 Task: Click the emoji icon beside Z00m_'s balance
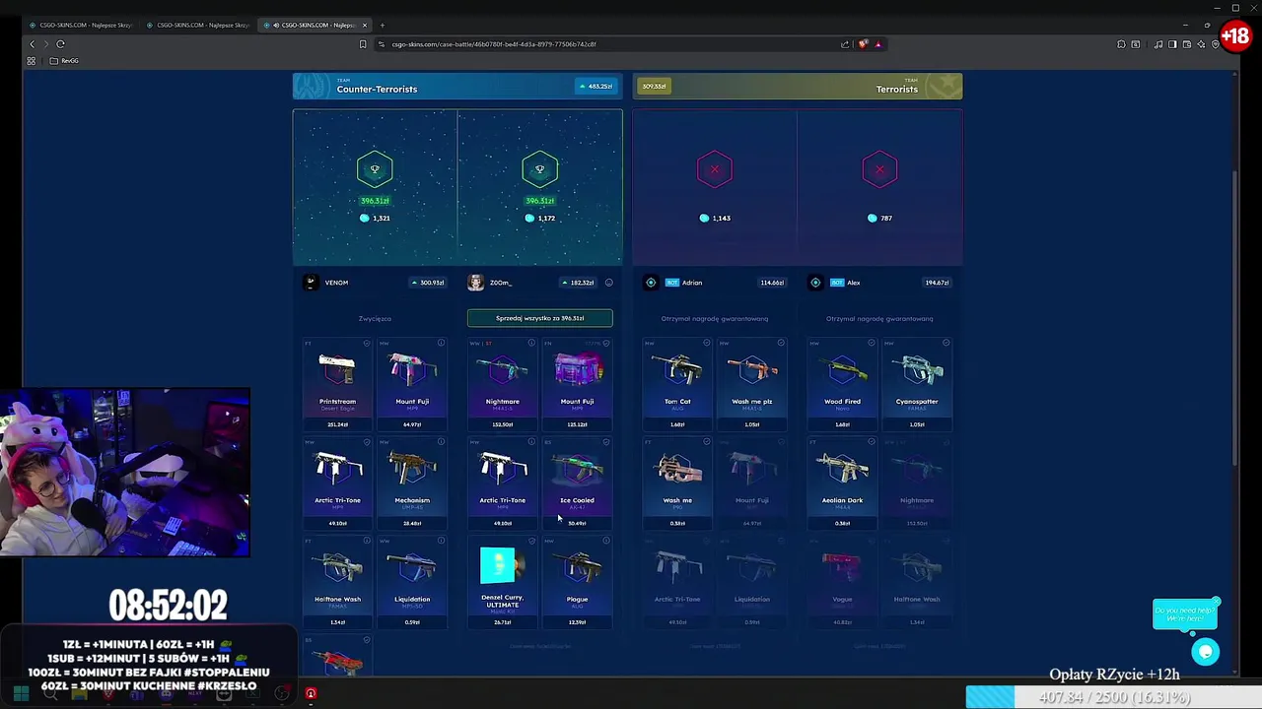pyautogui.click(x=609, y=283)
